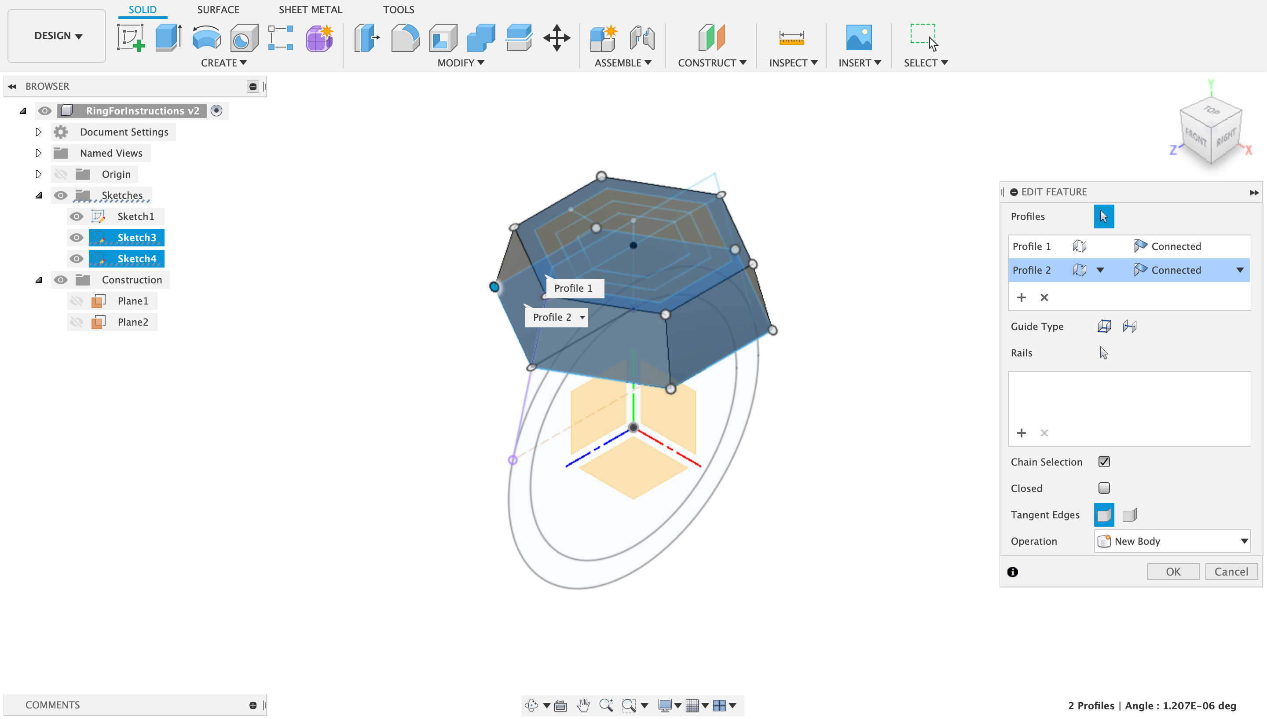Select the Extrude tool icon
The image size is (1267, 719).
click(168, 37)
